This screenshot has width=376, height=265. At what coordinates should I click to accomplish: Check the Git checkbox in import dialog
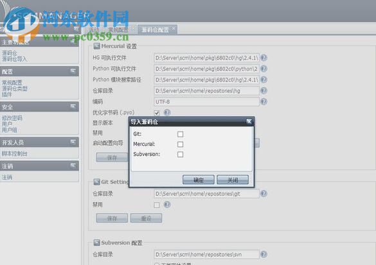point(181,134)
